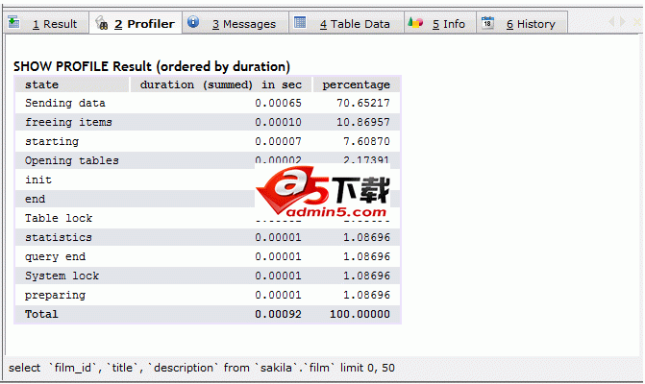The width and height of the screenshot is (645, 384).
Task: Click the 100.00000 total percentage
Action: (360, 314)
